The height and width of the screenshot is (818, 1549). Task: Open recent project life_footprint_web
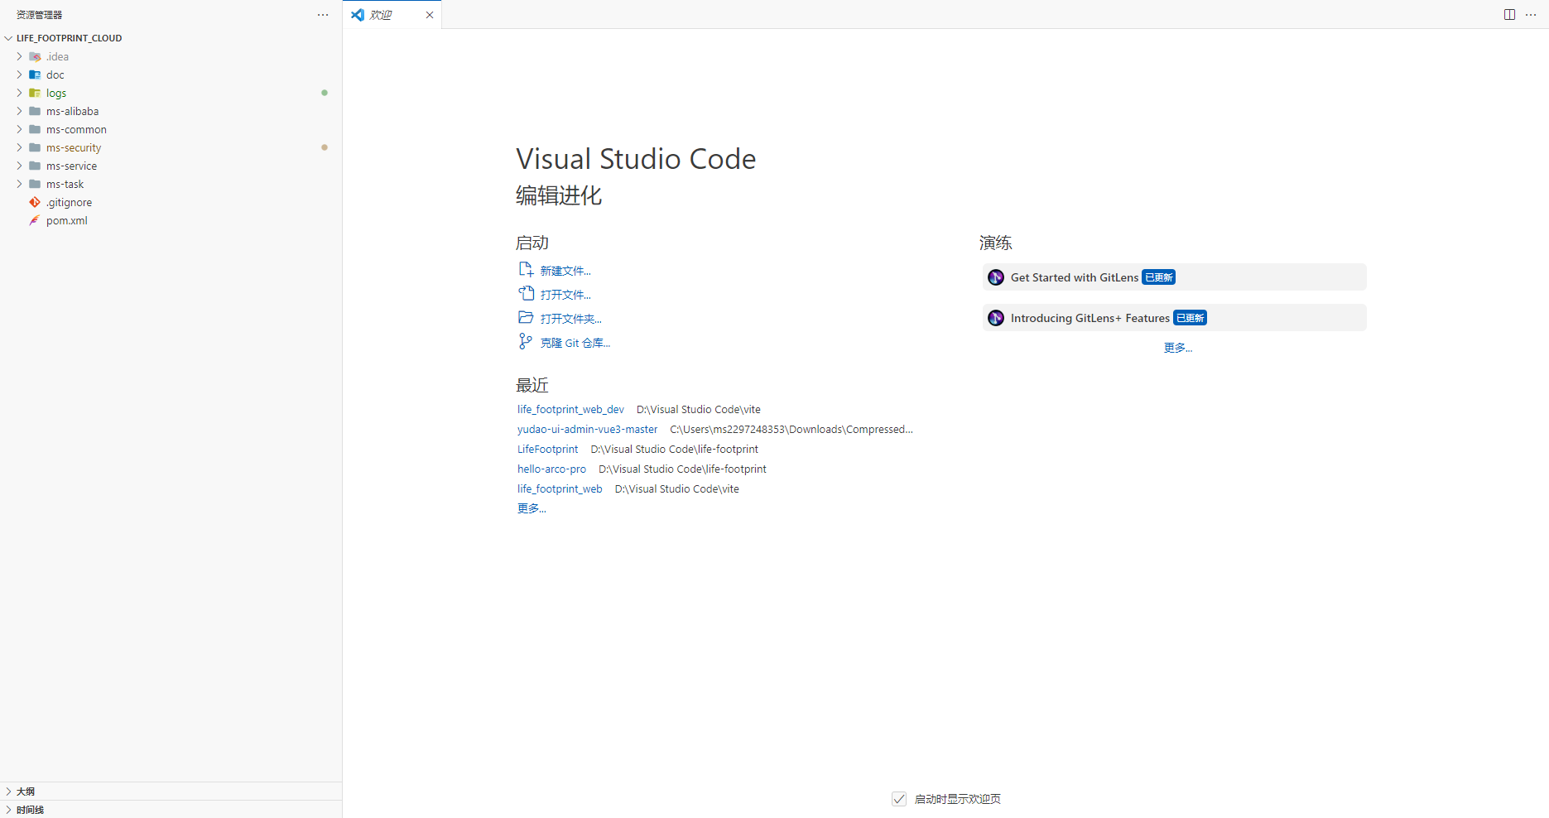pyautogui.click(x=560, y=488)
